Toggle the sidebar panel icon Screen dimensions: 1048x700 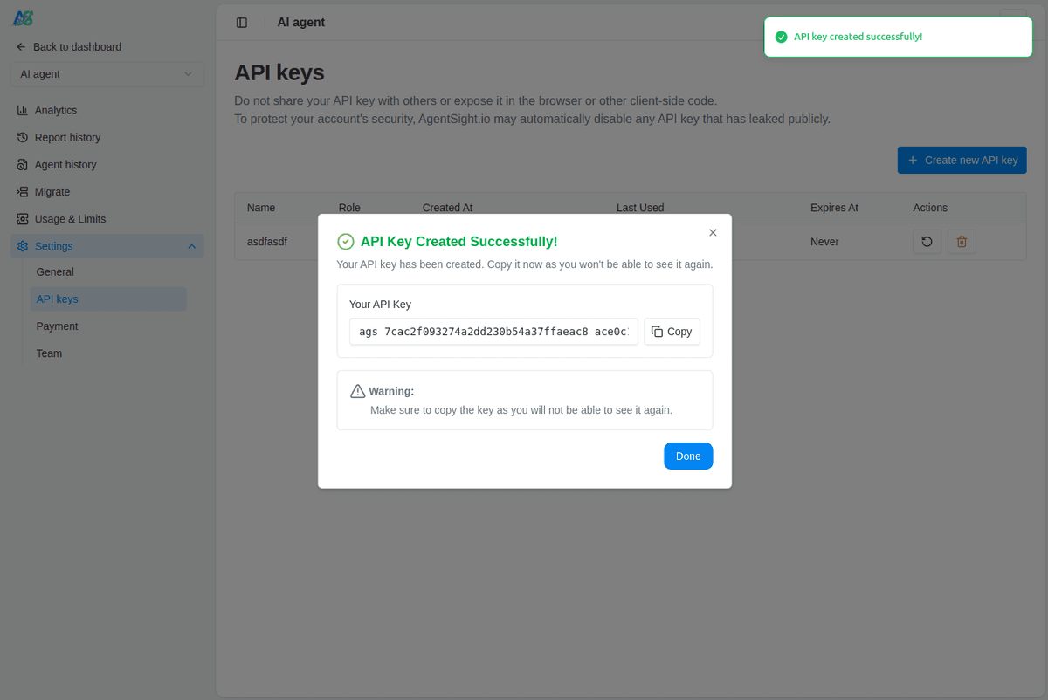(x=242, y=23)
